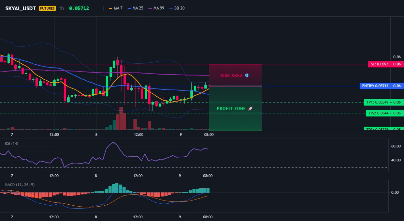Click the 08:00 time label under RSI panel
Viewport: 404px width, 221px height.
(208, 176)
